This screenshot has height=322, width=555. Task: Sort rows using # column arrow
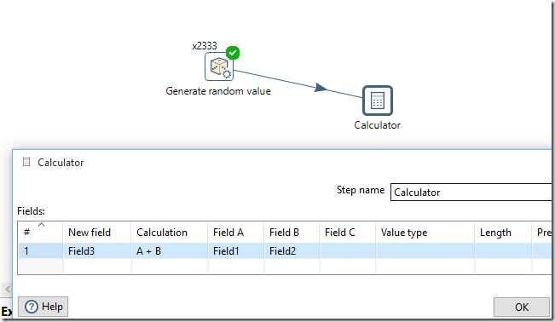42,225
